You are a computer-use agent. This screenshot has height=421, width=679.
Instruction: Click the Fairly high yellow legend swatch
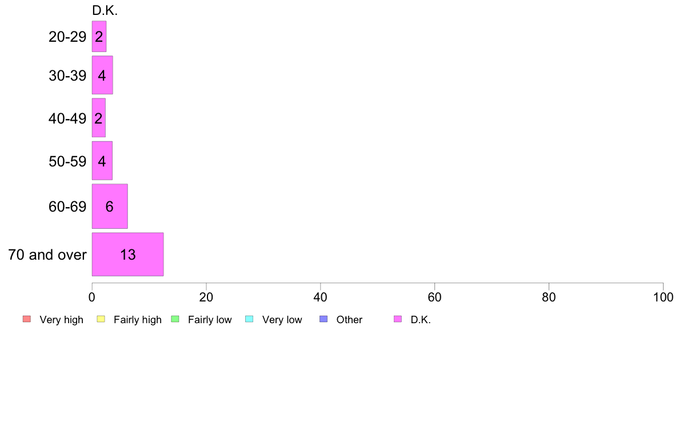coord(101,319)
